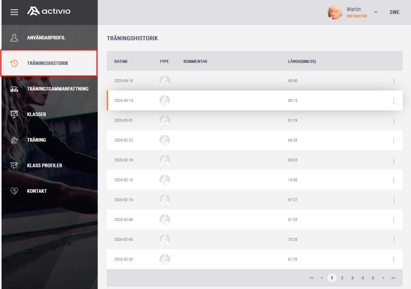Jump to the last page with >> button

pyautogui.click(x=393, y=278)
